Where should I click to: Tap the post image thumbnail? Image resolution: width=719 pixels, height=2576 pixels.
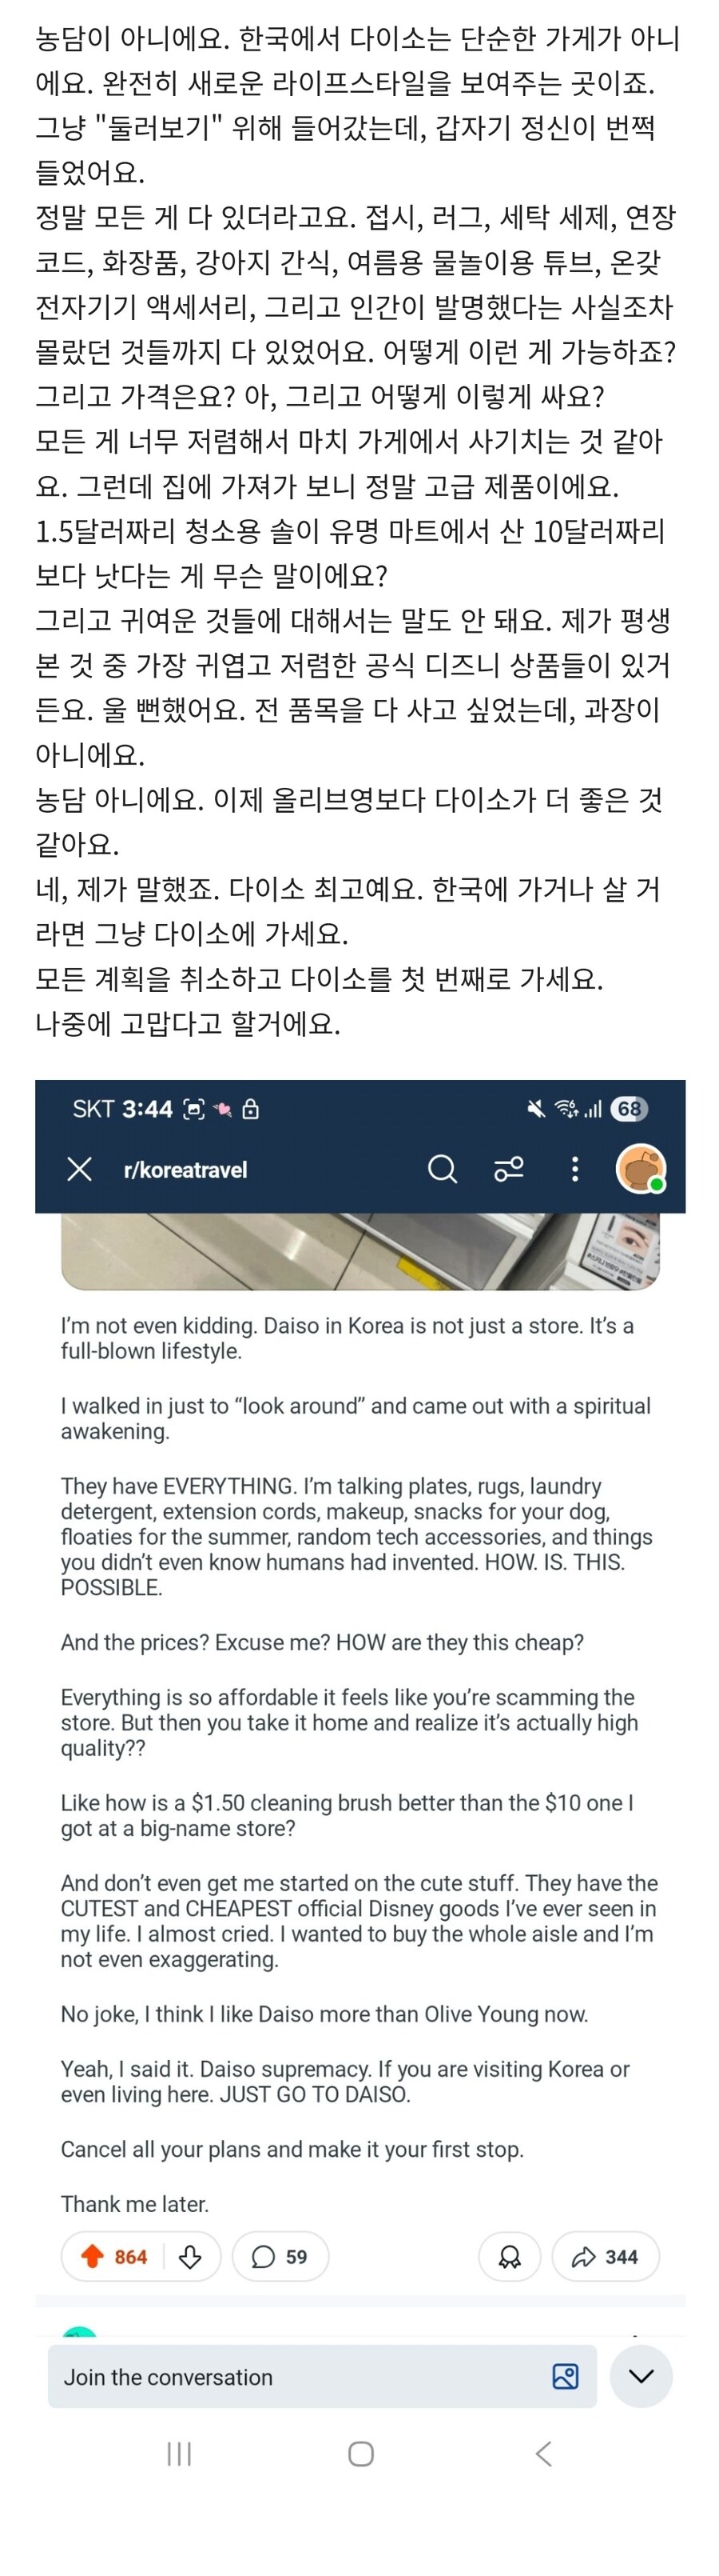pyautogui.click(x=359, y=1251)
